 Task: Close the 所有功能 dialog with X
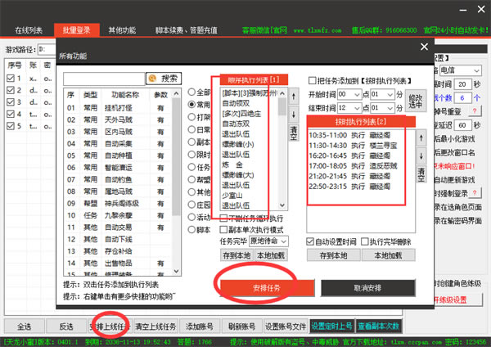tap(423, 48)
